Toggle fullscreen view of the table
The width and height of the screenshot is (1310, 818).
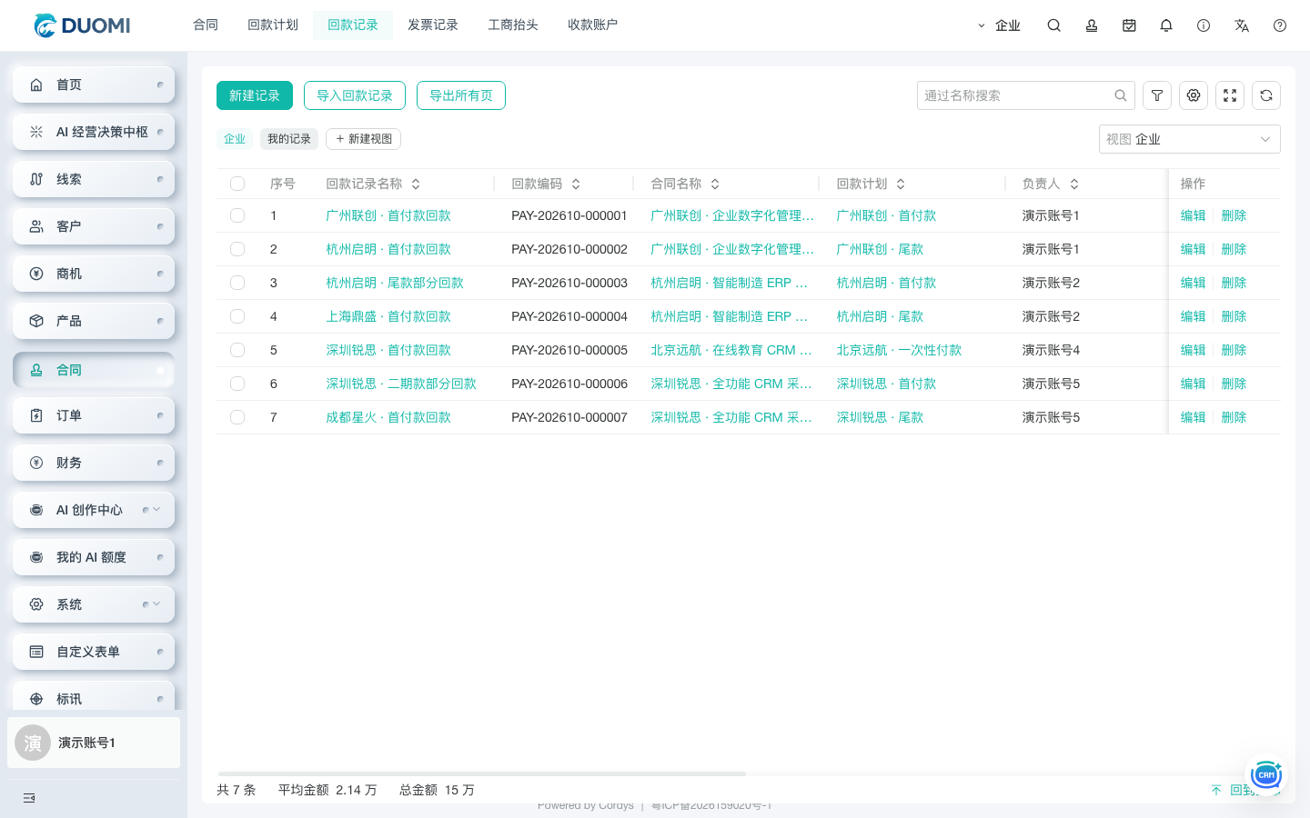click(1230, 95)
